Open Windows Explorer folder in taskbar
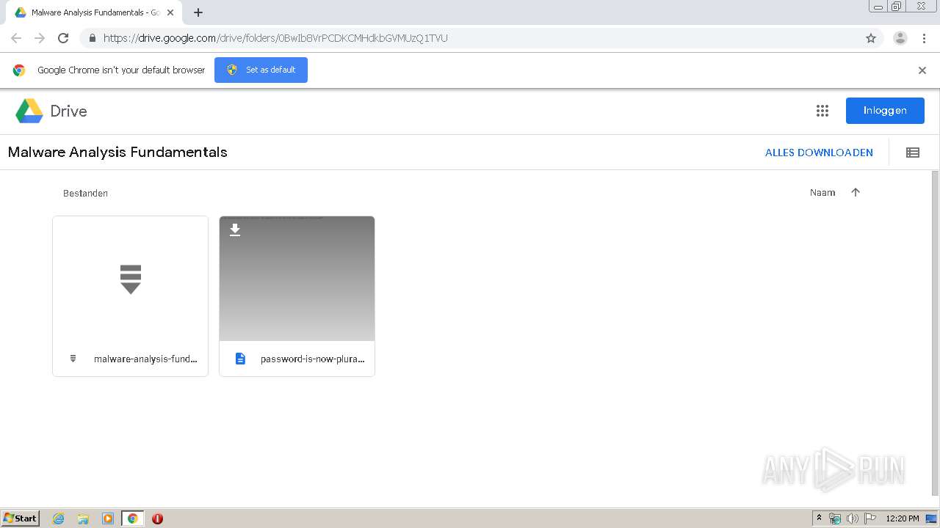This screenshot has width=940, height=528. (83, 518)
